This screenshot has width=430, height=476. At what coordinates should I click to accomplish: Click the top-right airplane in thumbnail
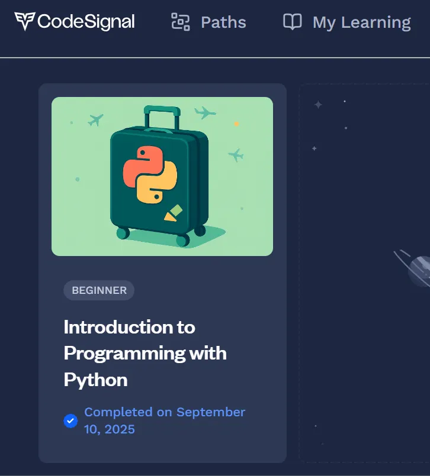206,113
